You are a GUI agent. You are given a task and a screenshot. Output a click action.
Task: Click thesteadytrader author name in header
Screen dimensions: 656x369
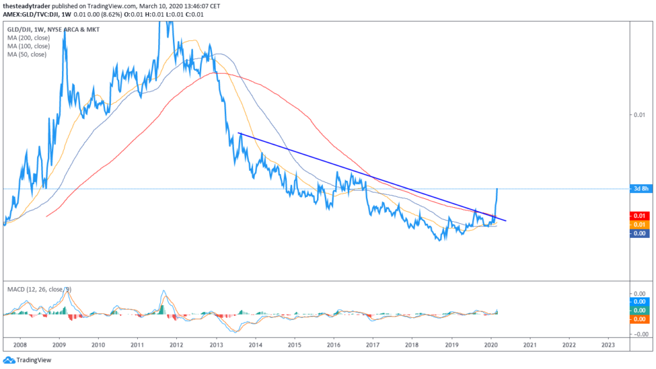click(x=26, y=6)
